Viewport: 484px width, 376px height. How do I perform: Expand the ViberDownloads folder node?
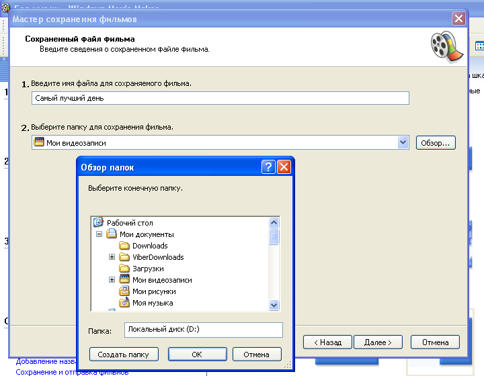point(112,256)
